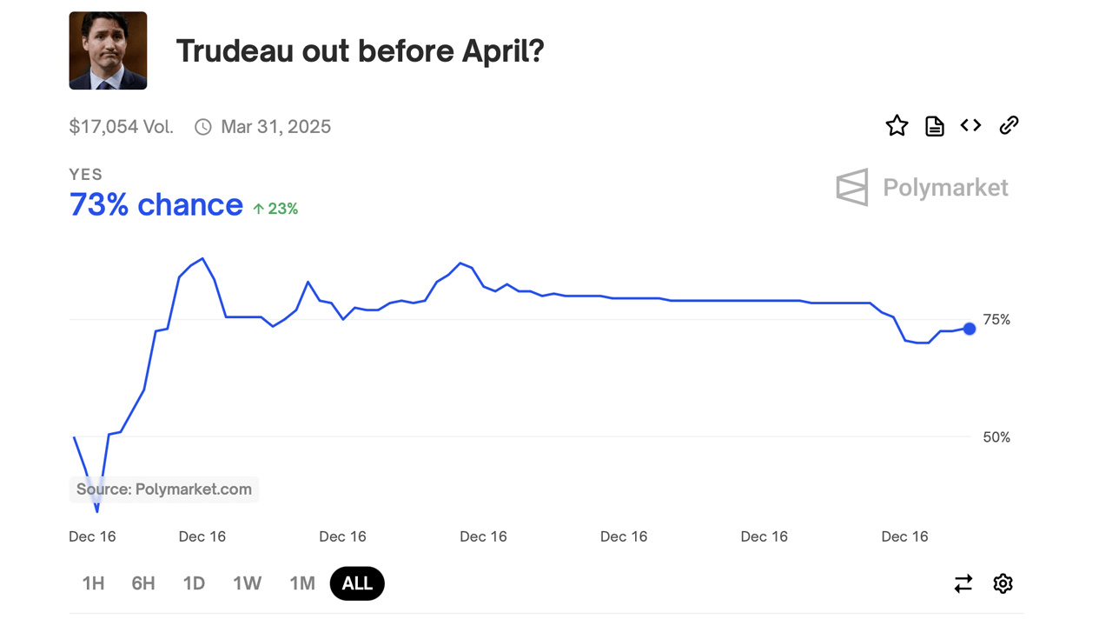Click the Mar 31, 2025 end date
The height and width of the screenshot is (626, 1112).
(275, 127)
